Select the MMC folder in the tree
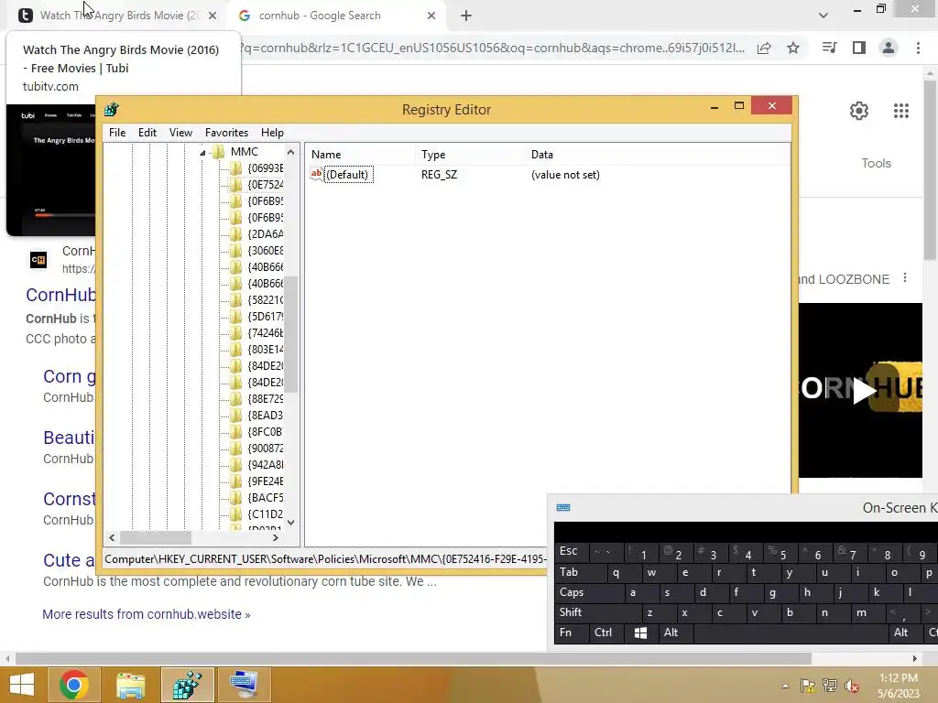The width and height of the screenshot is (938, 703). coord(244,152)
